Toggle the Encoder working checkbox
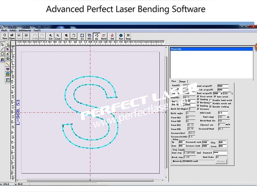 pyautogui.click(x=211, y=107)
